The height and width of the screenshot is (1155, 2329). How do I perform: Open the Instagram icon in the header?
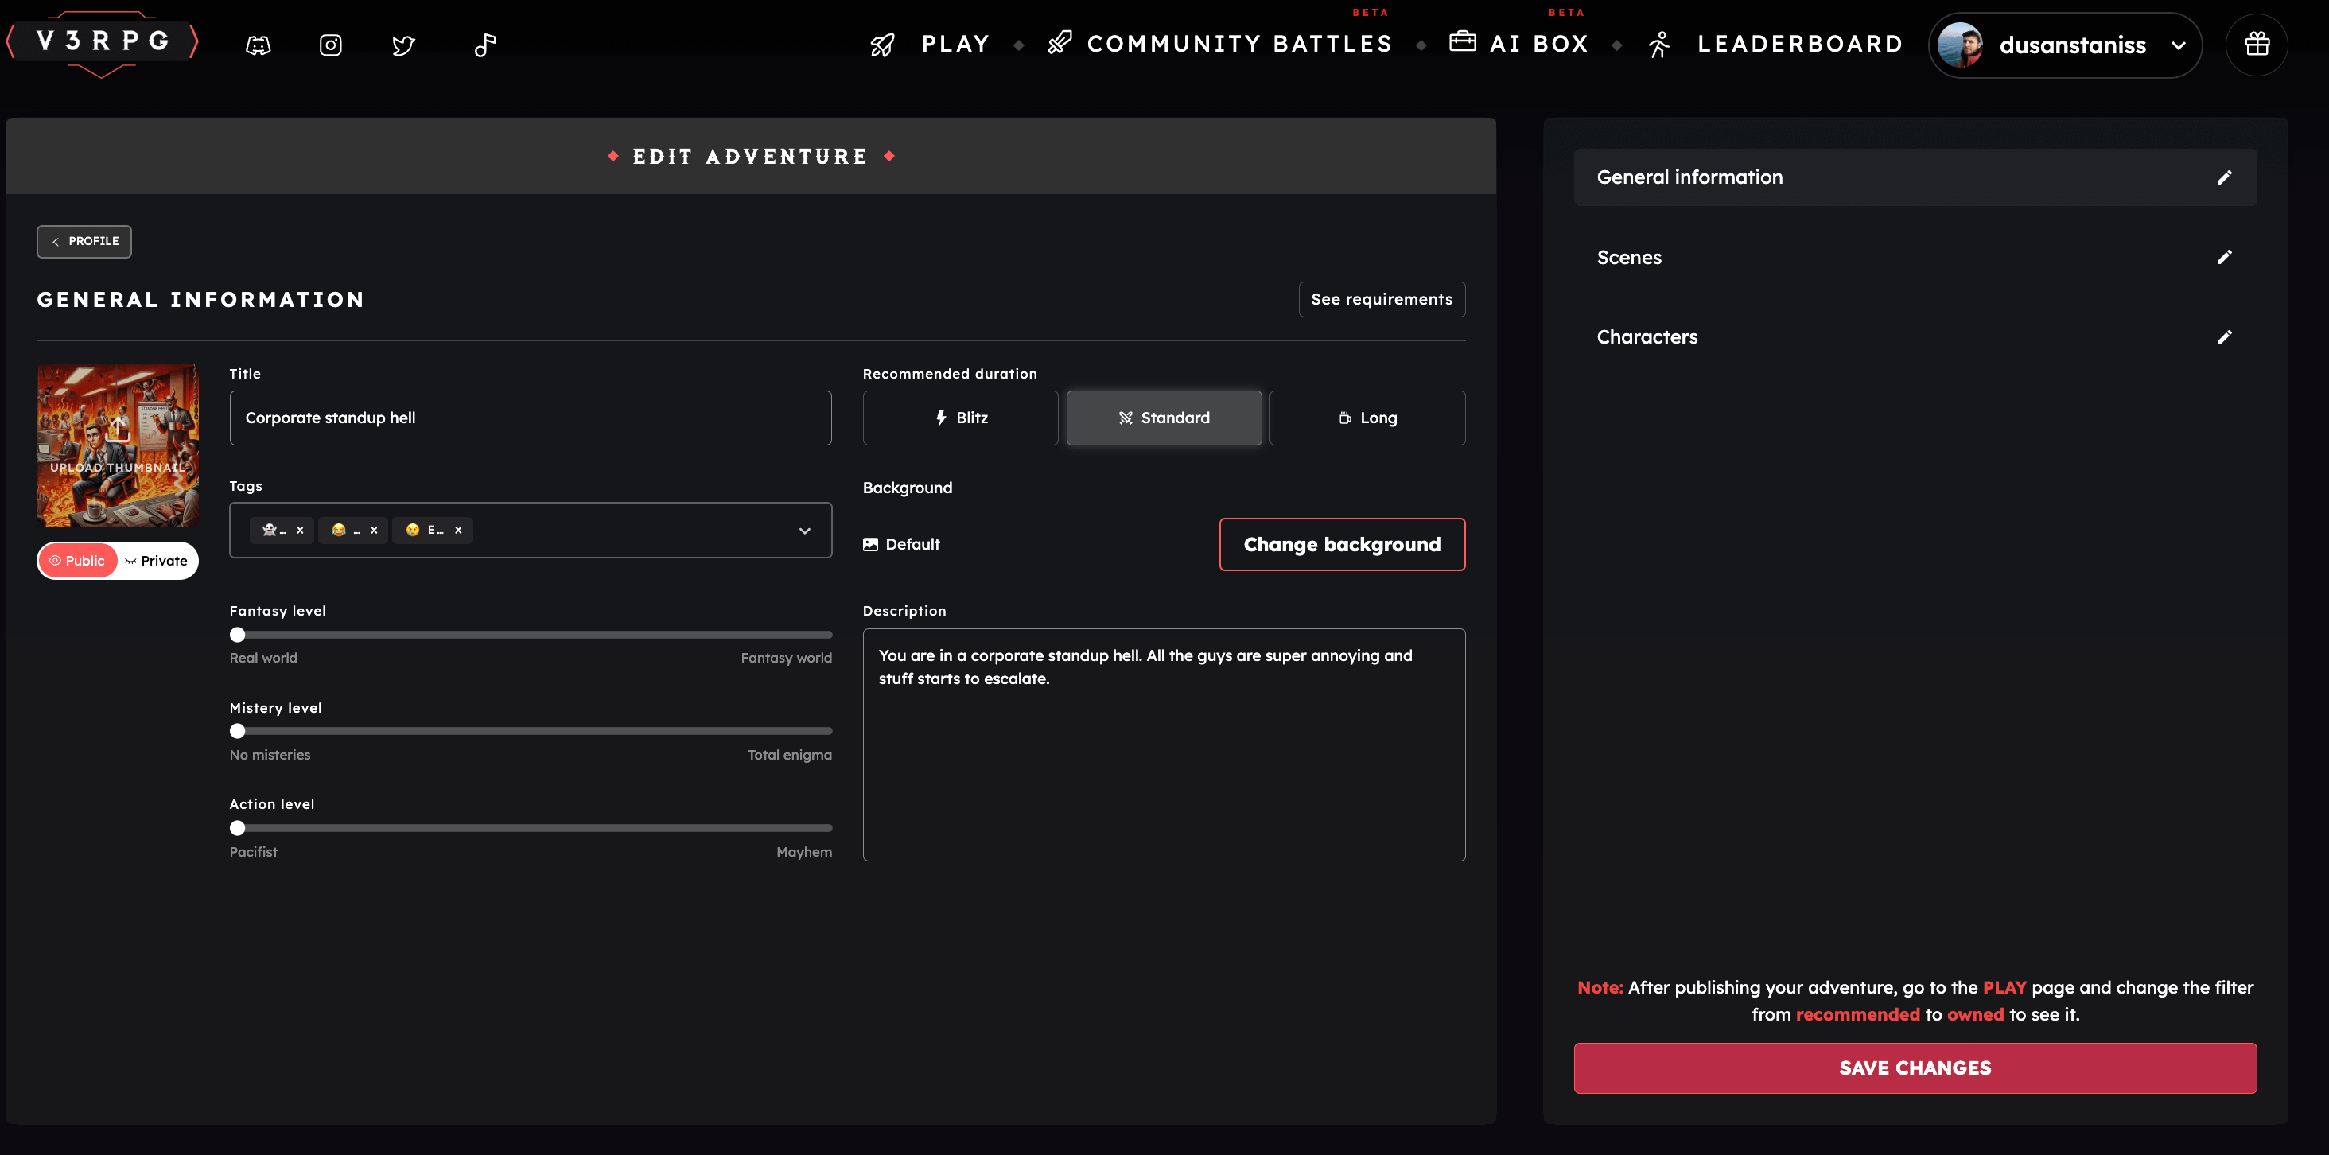pyautogui.click(x=330, y=45)
